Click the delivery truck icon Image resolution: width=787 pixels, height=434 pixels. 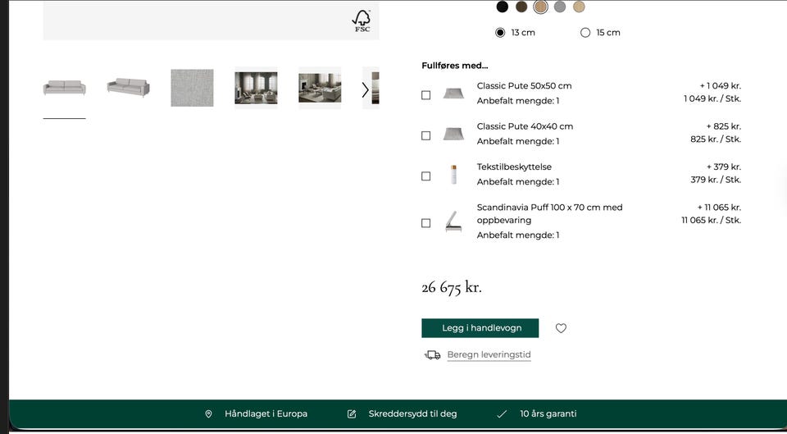(432, 355)
